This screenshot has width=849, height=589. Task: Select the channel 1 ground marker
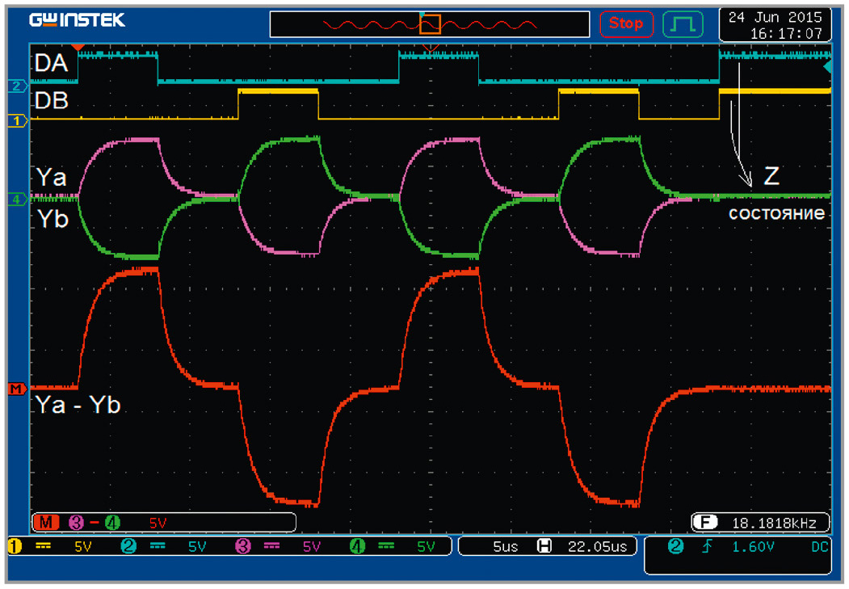coord(17,120)
